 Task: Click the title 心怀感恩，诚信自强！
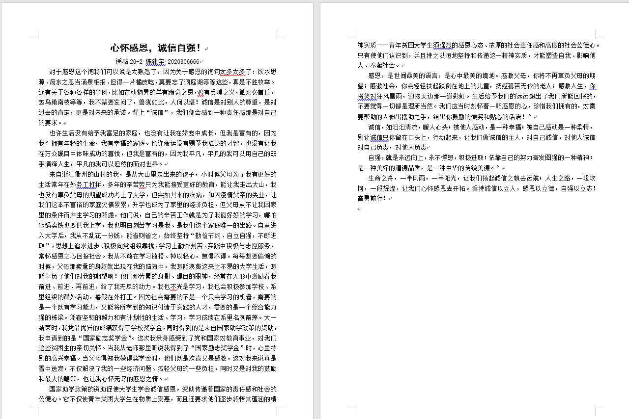tap(156, 48)
